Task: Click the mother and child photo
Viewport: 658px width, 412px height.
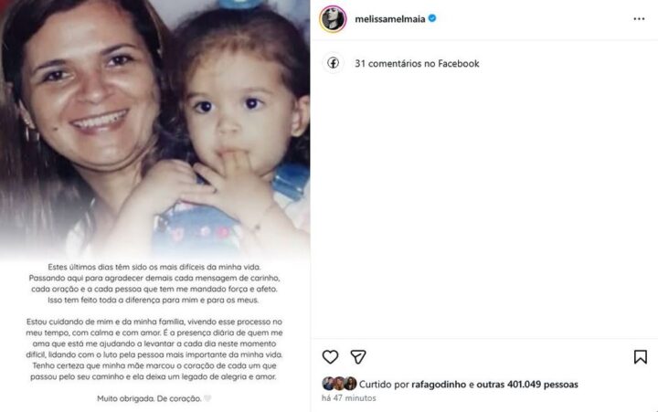Action: (154, 126)
